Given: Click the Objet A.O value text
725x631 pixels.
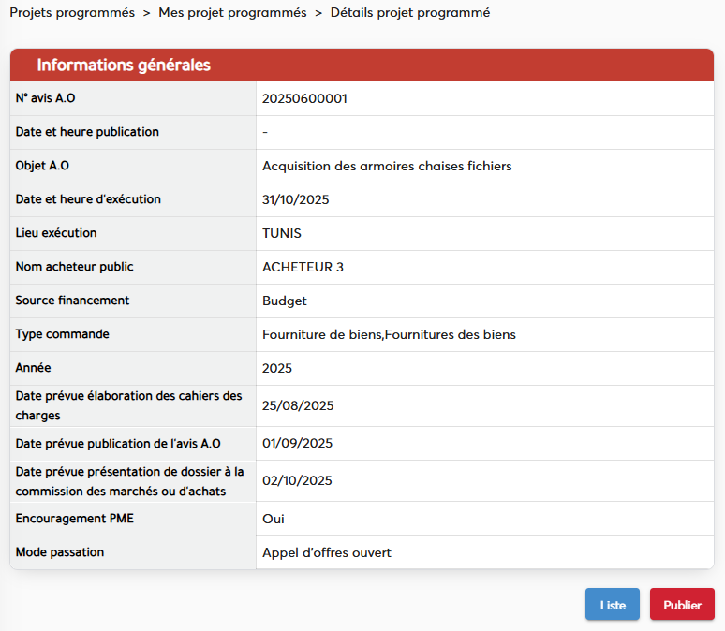Looking at the screenshot, I should [387, 166].
